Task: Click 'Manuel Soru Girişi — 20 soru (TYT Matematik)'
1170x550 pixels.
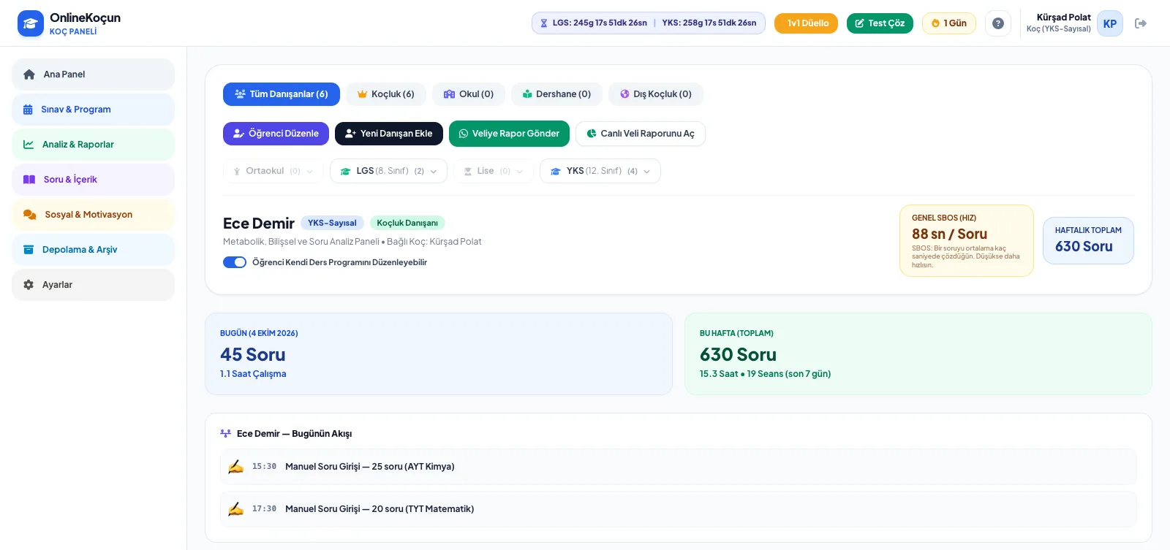Action: tap(380, 509)
